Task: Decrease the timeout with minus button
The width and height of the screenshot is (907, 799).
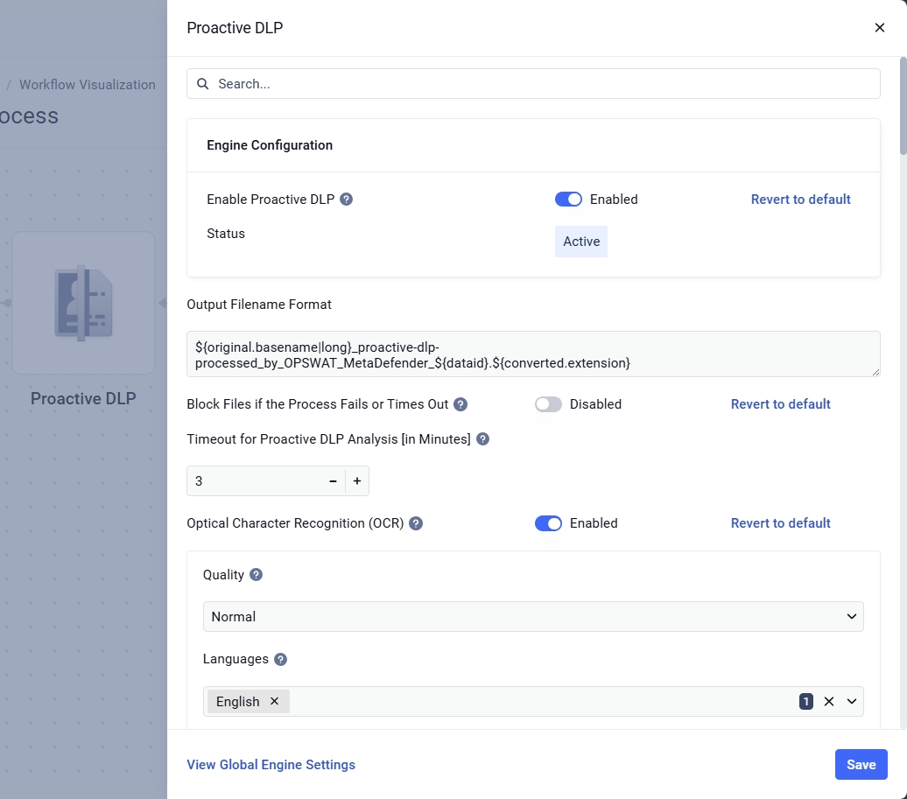Action: pyautogui.click(x=333, y=481)
